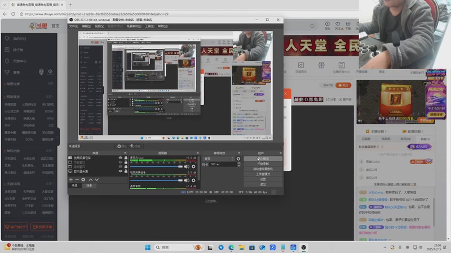
Task: Switch to OBS via its taskbar icon
Action: 303,247
